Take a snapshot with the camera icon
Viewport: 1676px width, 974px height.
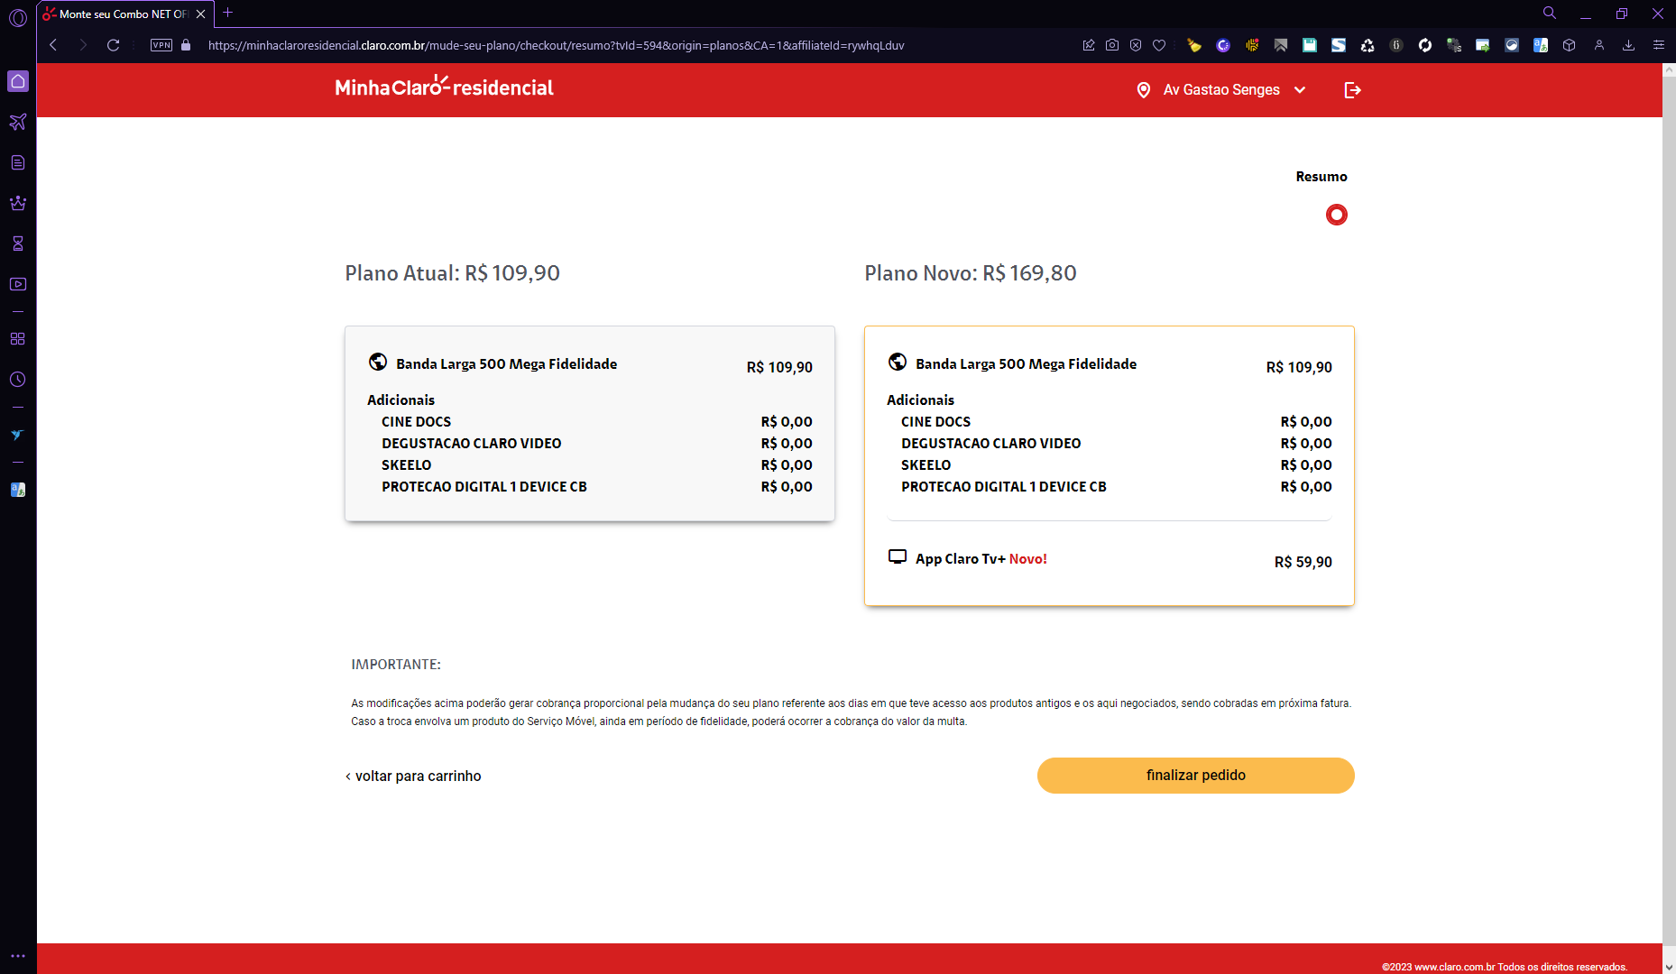[x=1112, y=45]
